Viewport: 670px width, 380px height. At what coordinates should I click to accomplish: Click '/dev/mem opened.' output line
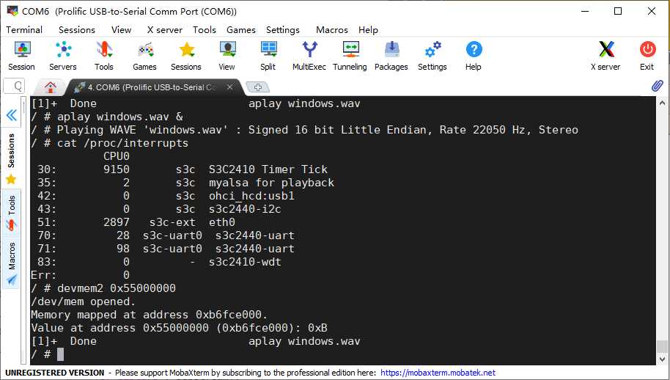(x=84, y=302)
